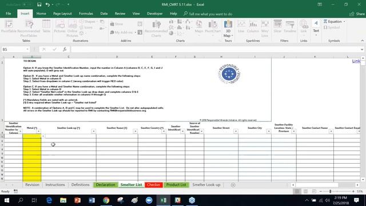Open My Add-ins

pos(123,32)
